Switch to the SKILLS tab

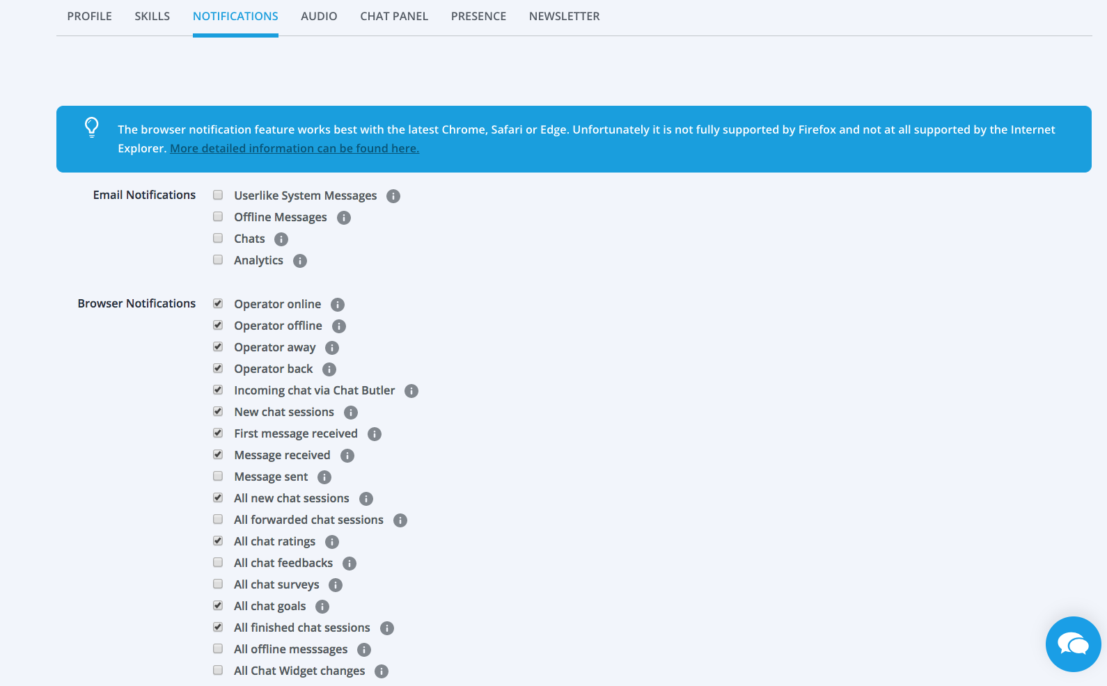[x=152, y=16]
